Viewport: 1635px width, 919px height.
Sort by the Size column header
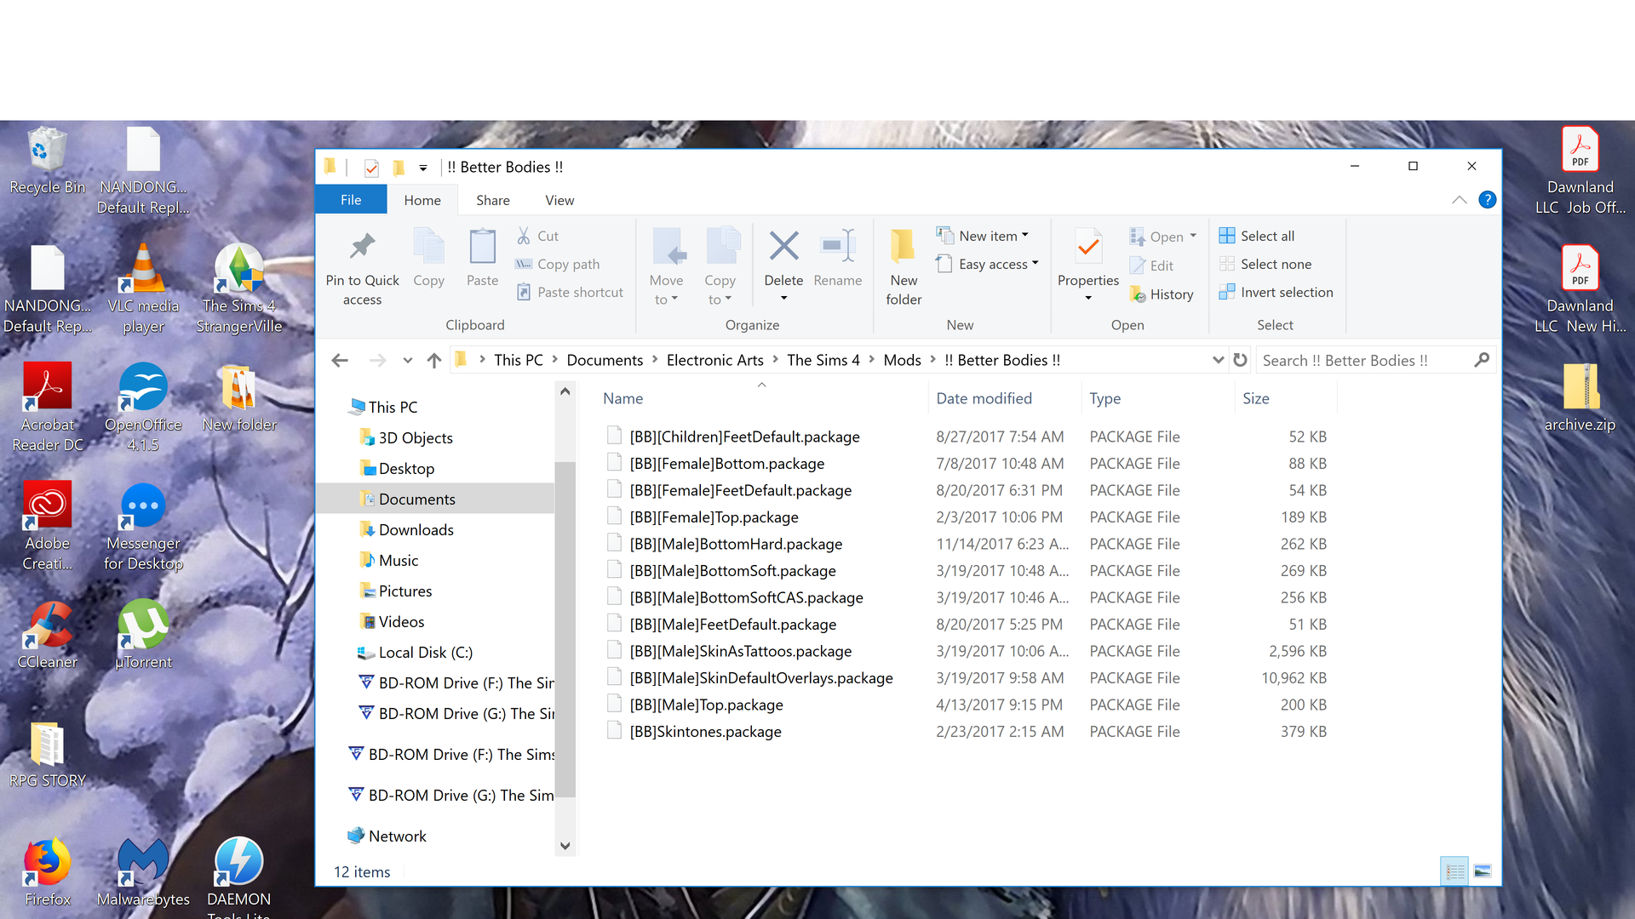(1255, 398)
